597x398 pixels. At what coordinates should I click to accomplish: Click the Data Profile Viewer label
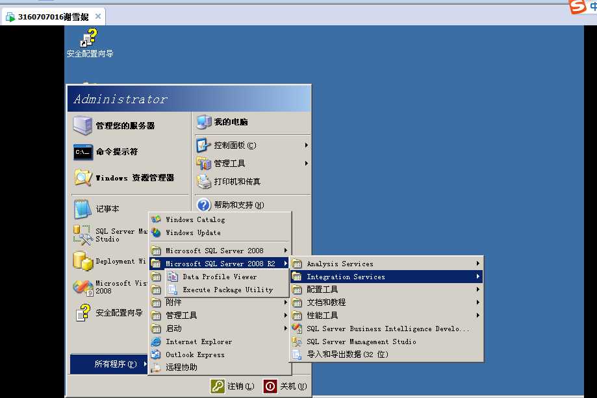[220, 277]
